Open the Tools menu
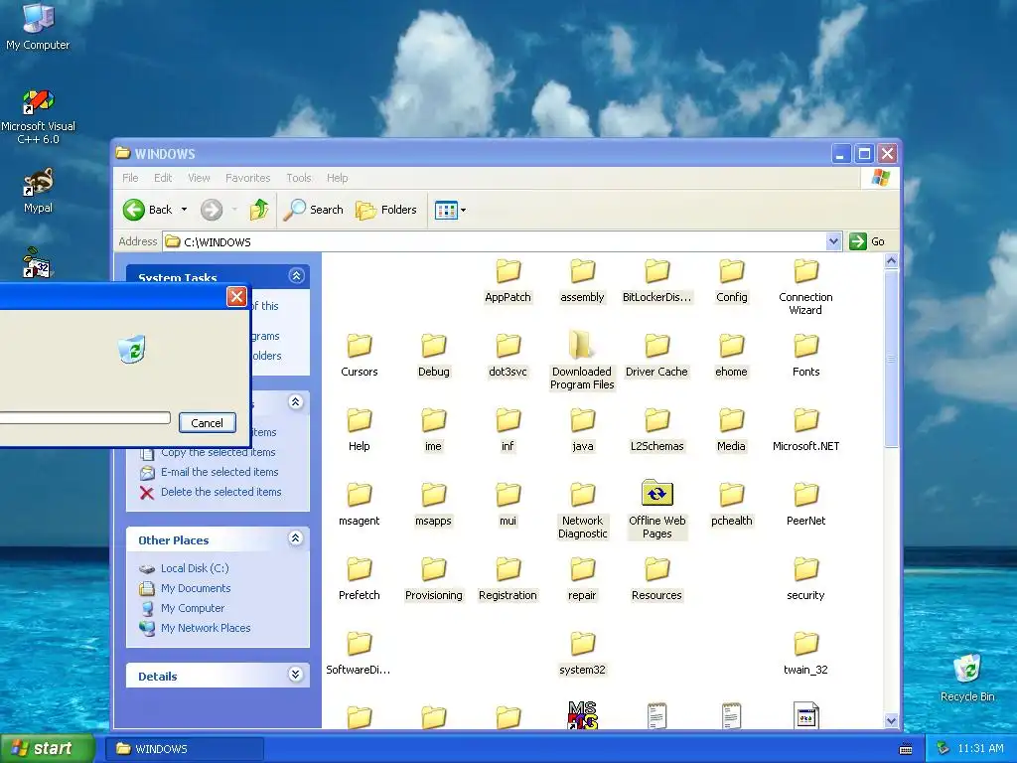1017x763 pixels. point(299,178)
